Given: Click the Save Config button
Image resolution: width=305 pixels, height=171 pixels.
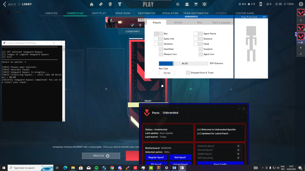Looking at the screenshot, I should (x=220, y=163).
